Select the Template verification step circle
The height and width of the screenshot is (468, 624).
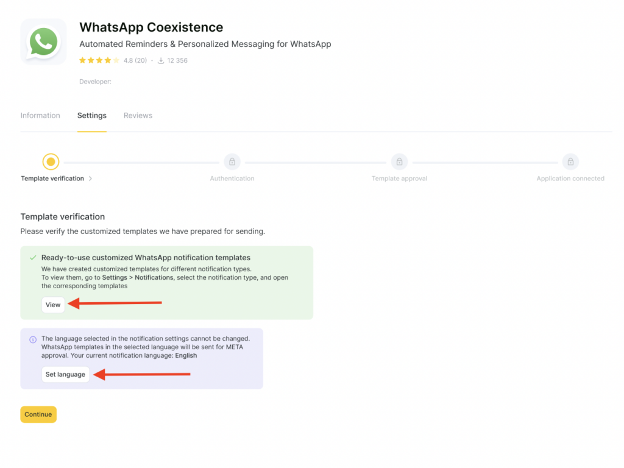pos(51,162)
